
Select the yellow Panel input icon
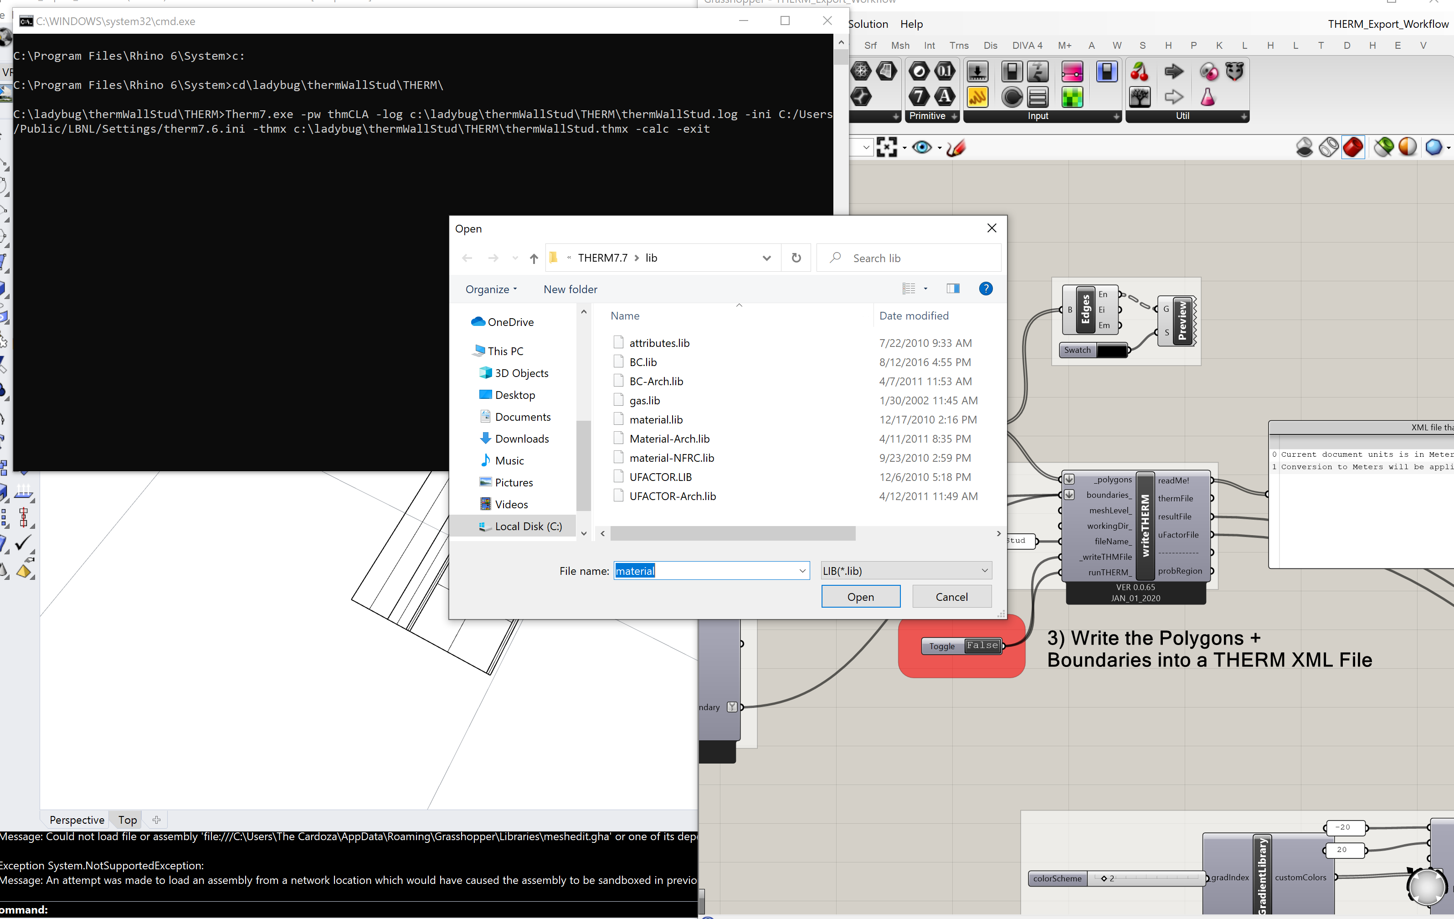coord(977,97)
